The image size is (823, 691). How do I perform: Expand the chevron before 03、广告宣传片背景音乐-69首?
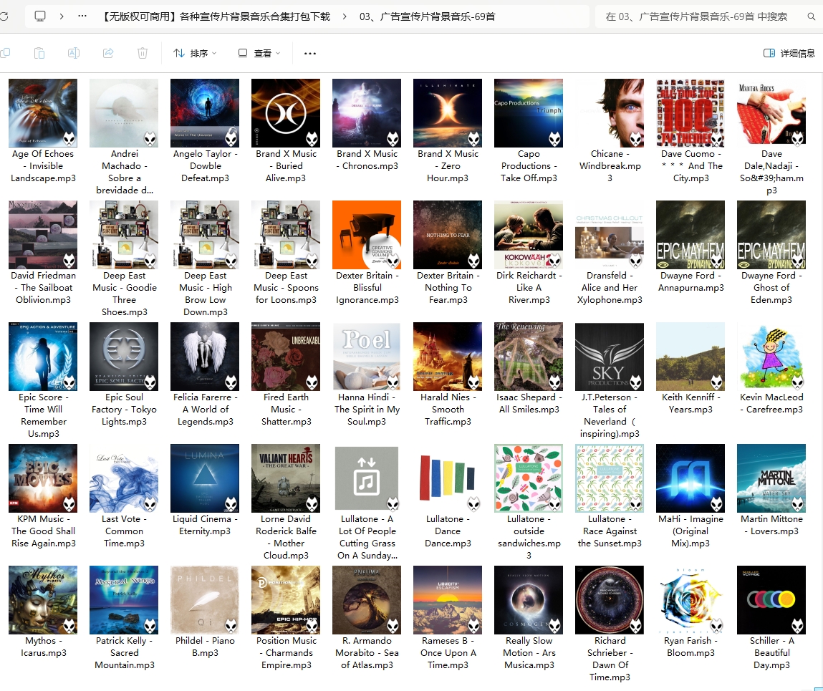click(x=345, y=16)
